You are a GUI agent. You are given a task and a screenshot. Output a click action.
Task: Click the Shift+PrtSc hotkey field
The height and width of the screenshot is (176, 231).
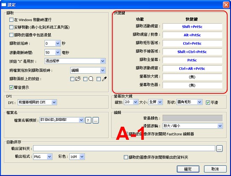(x=192, y=27)
